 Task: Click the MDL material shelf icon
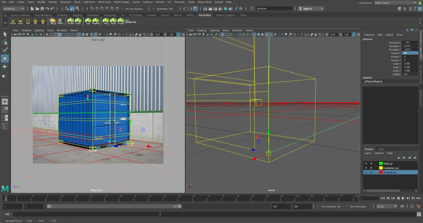tap(60, 21)
